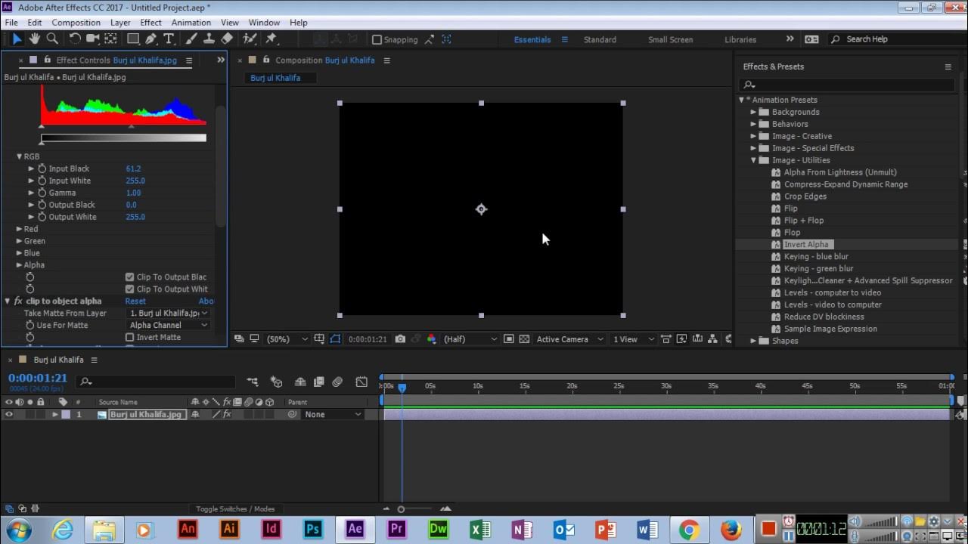This screenshot has width=968, height=544.
Task: Click the Draft 3D icon in timeline
Action: coord(277,382)
